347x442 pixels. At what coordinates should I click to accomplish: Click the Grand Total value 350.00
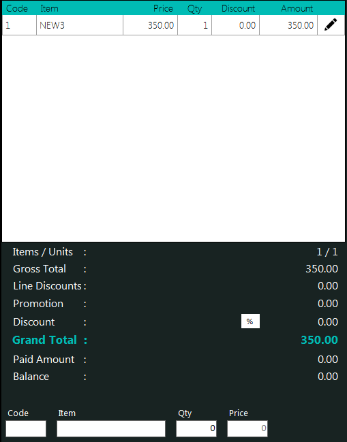[319, 340]
